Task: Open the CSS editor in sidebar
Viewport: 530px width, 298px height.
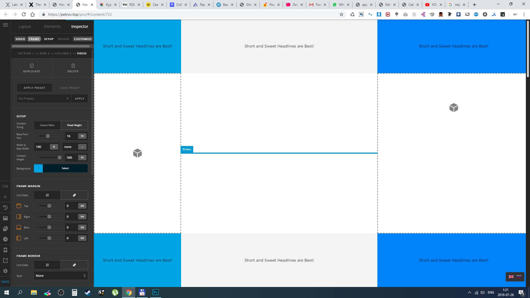Action: tap(5, 186)
